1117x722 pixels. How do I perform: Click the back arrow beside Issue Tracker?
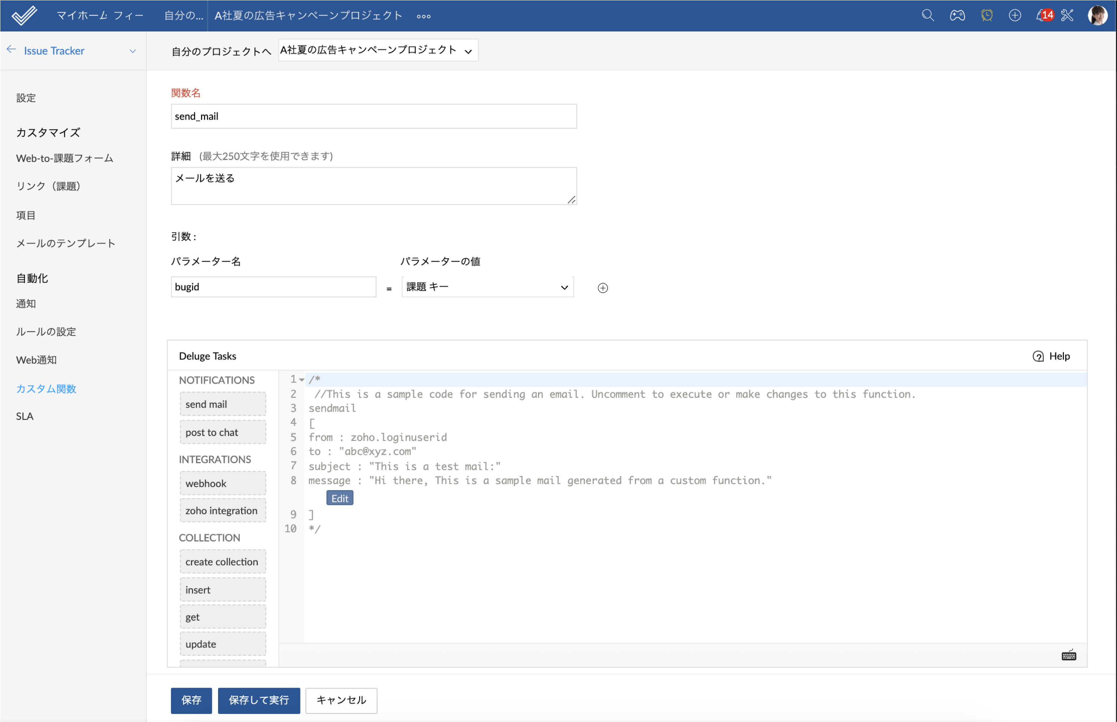pos(11,50)
